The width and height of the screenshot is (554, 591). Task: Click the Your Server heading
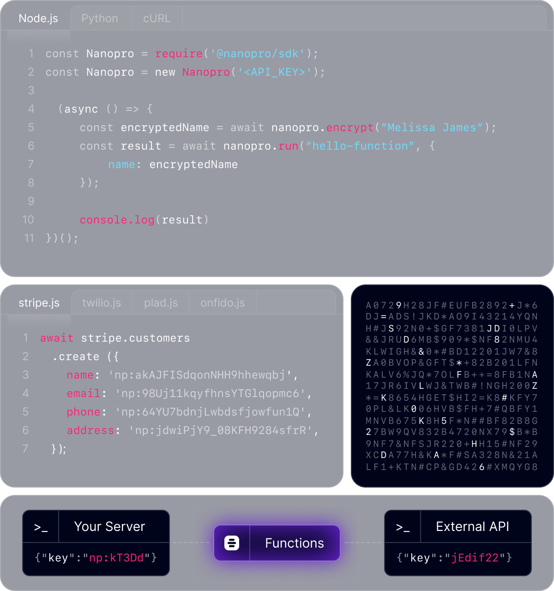109,527
